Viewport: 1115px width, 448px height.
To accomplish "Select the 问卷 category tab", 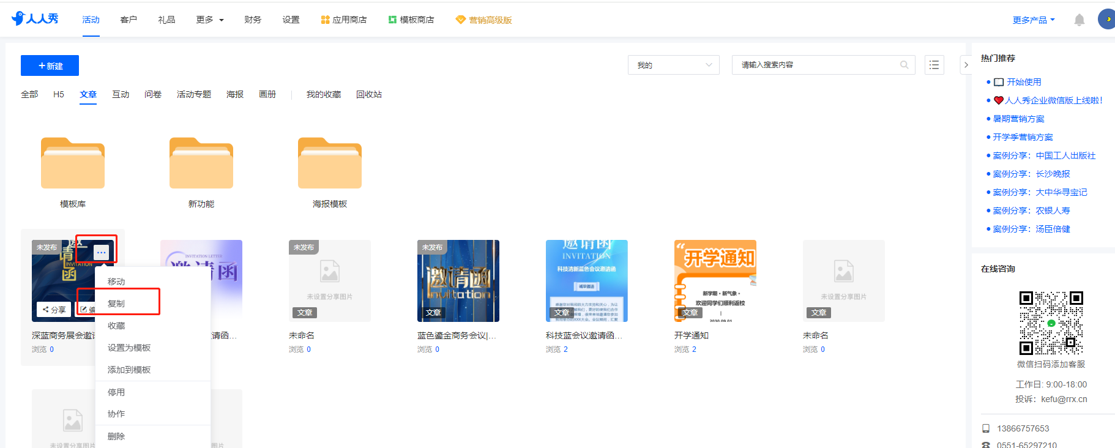I will coord(153,94).
